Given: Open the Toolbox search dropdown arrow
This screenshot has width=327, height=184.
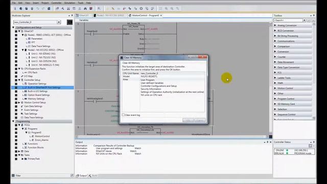Looking at the screenshot, I should [x=305, y=20].
